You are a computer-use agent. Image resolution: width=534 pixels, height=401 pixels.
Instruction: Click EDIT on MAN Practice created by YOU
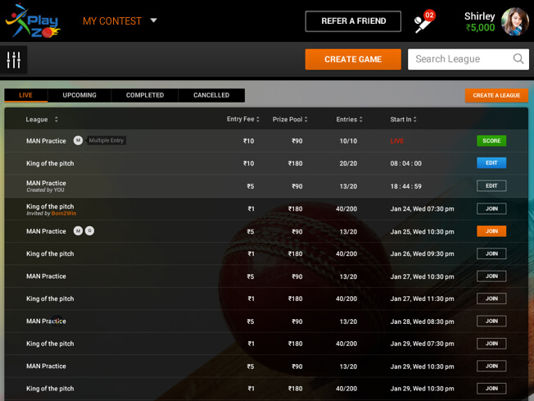tap(491, 186)
